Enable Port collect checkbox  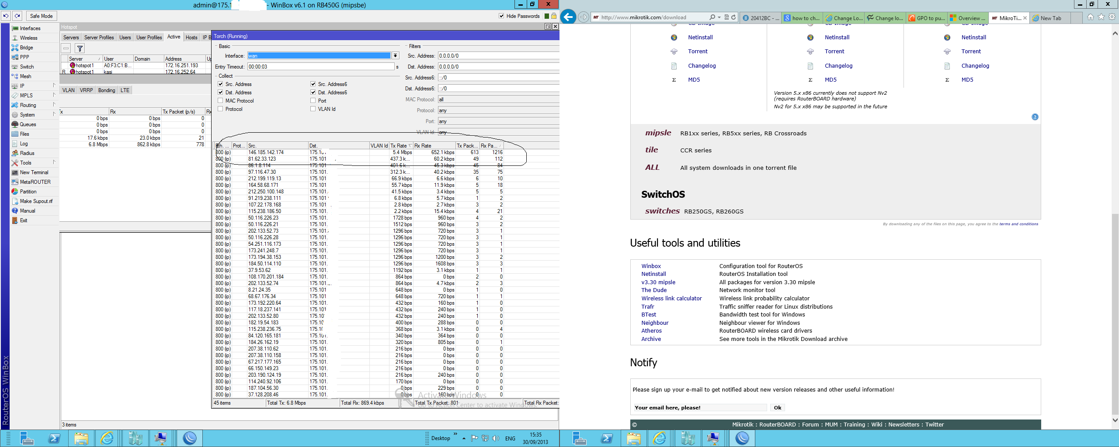[x=313, y=101]
